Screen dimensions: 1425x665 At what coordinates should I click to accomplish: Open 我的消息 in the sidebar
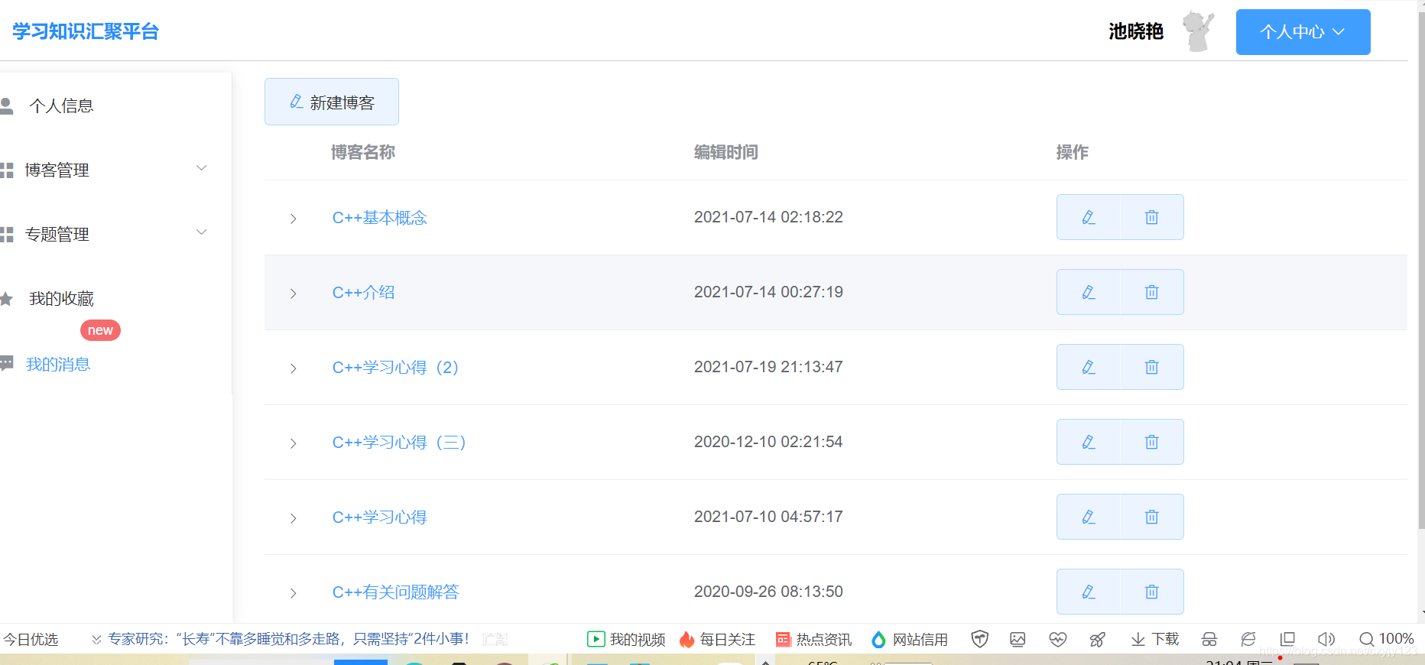(x=58, y=364)
